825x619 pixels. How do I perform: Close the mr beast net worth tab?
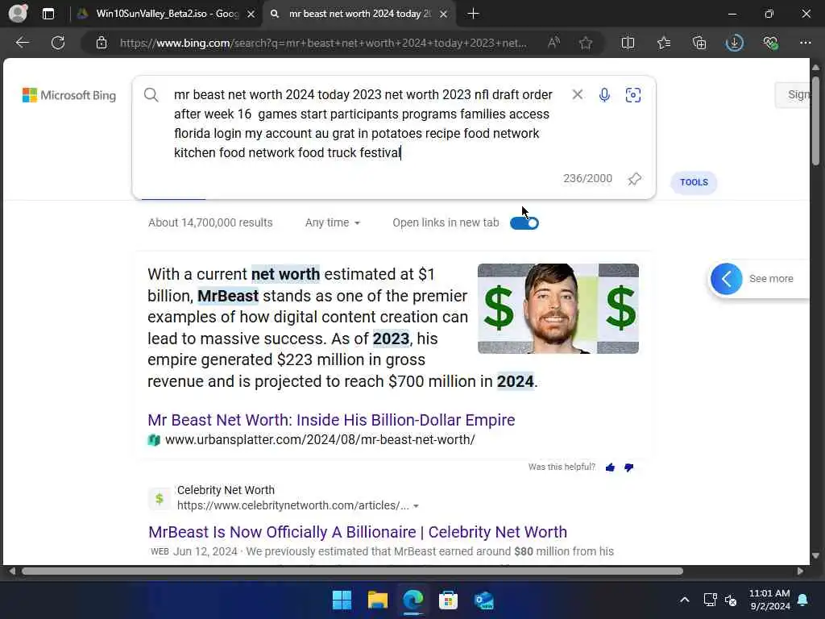pyautogui.click(x=444, y=15)
